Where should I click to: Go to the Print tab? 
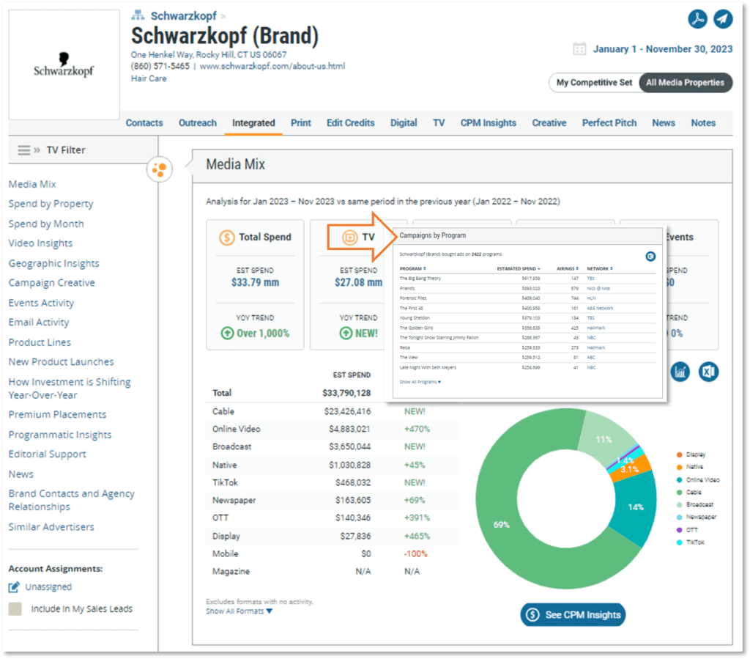[301, 123]
